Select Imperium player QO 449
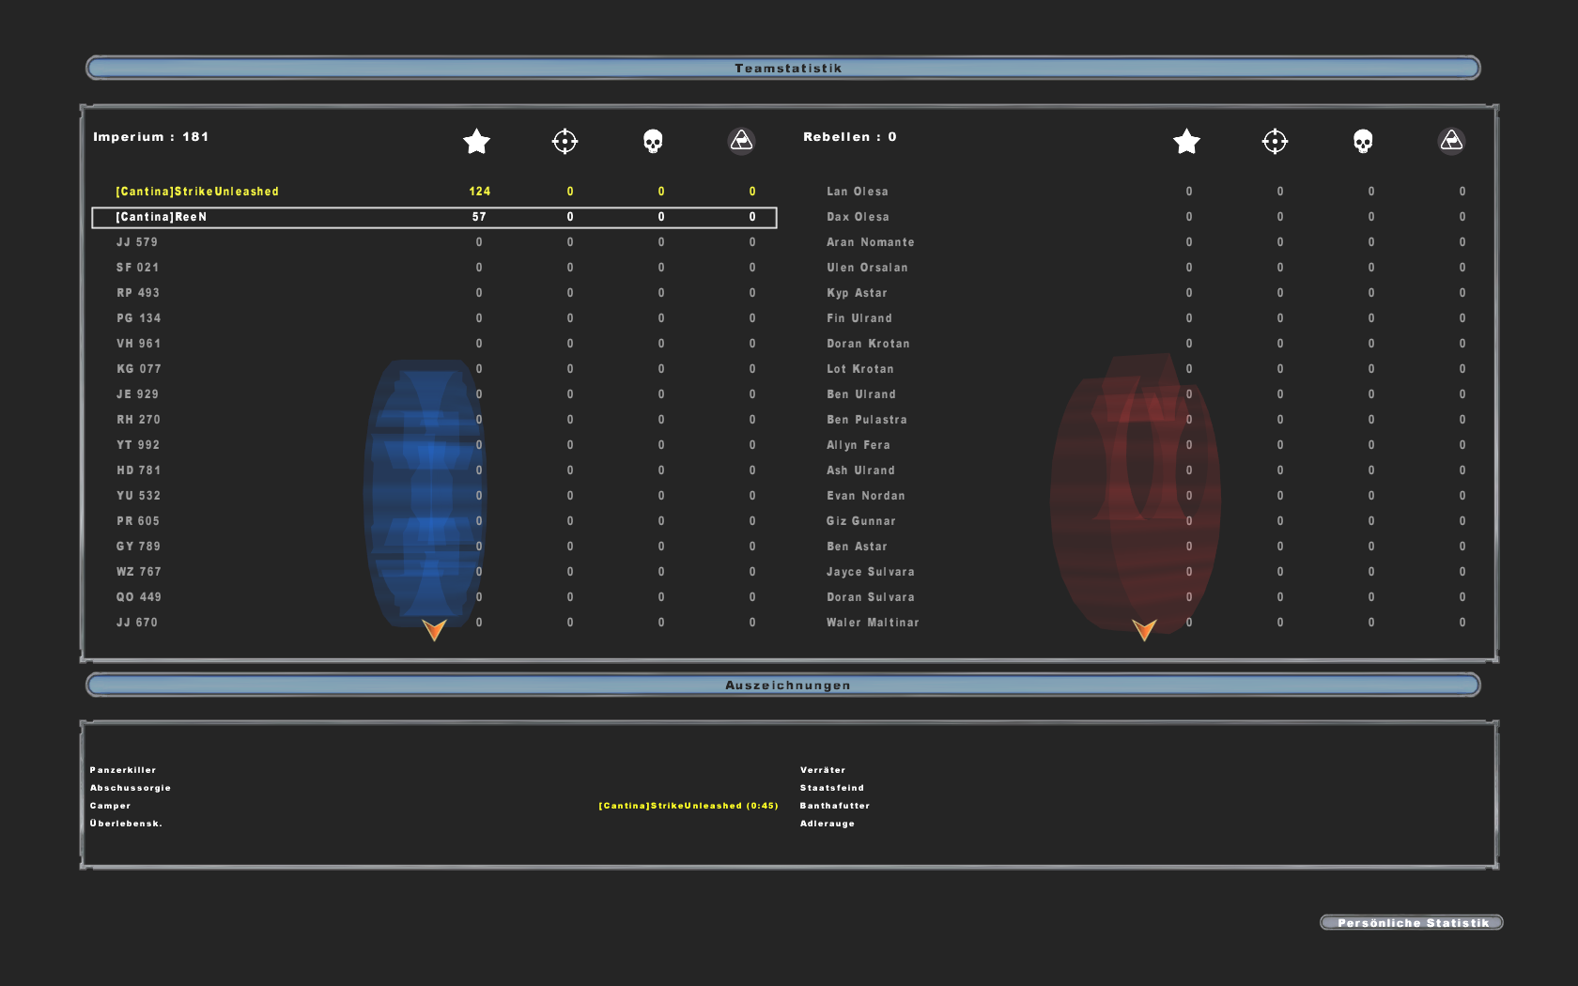1578x986 pixels. click(x=139, y=597)
